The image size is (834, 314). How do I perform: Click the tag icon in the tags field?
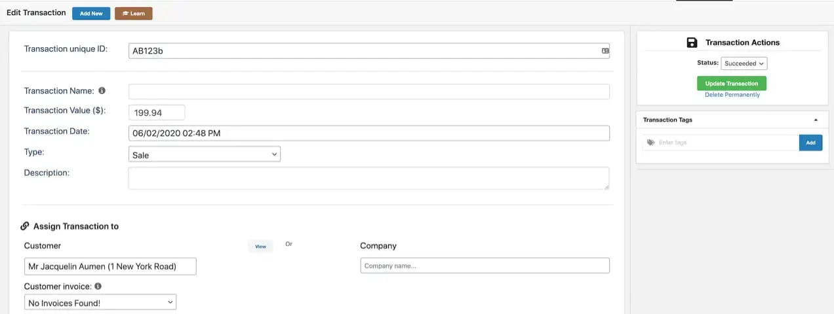650,143
